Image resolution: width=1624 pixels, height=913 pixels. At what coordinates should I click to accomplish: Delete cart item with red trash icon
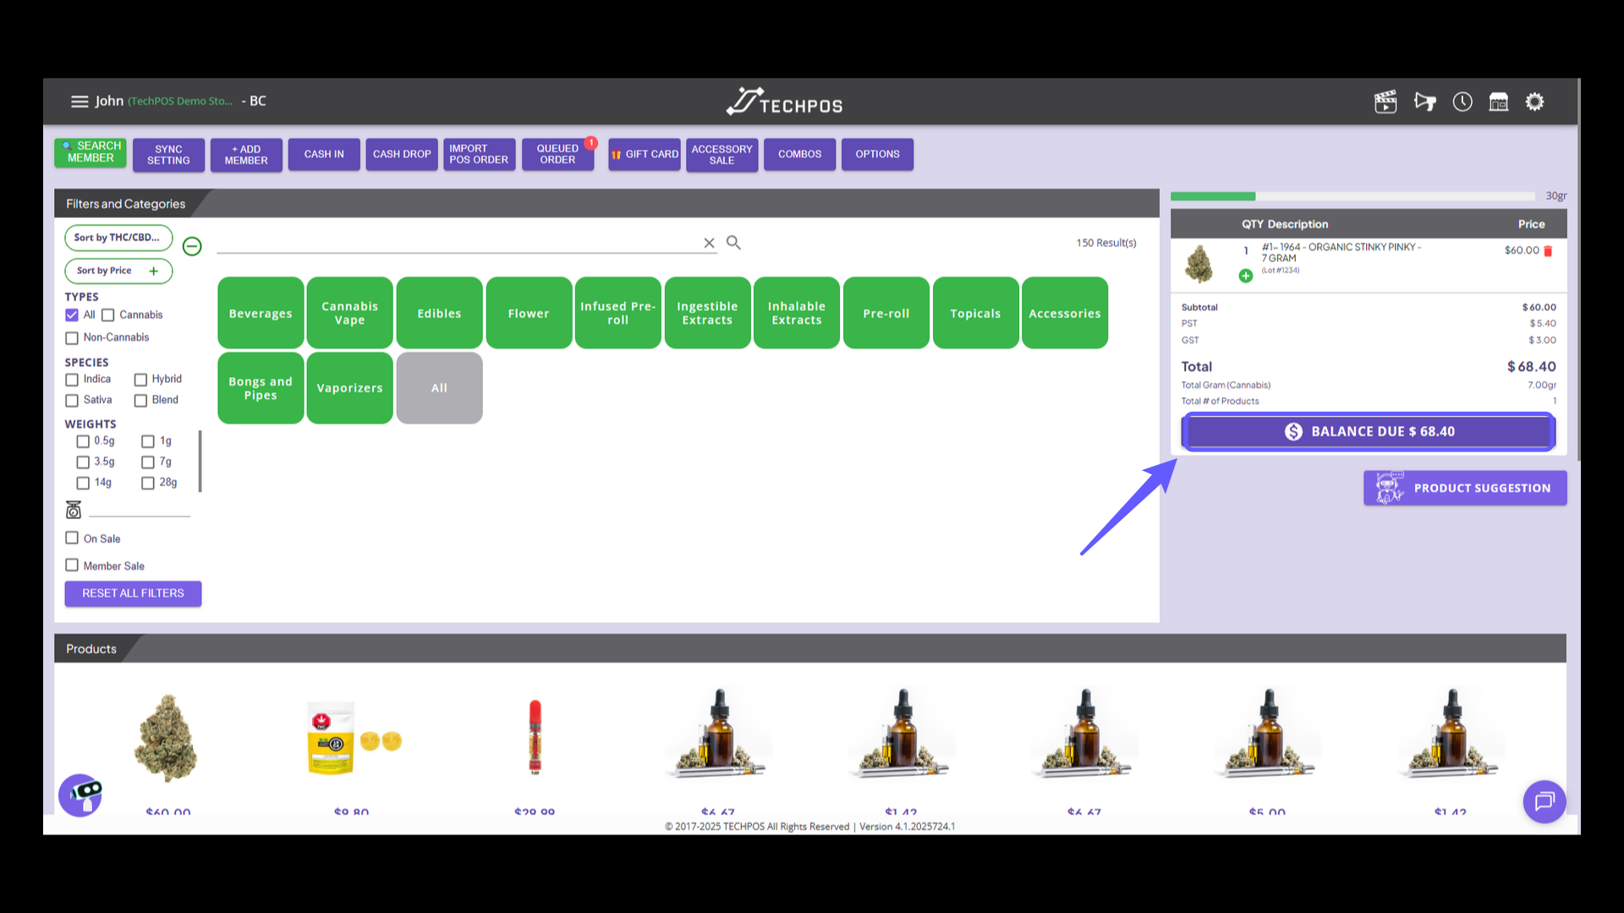pyautogui.click(x=1548, y=251)
